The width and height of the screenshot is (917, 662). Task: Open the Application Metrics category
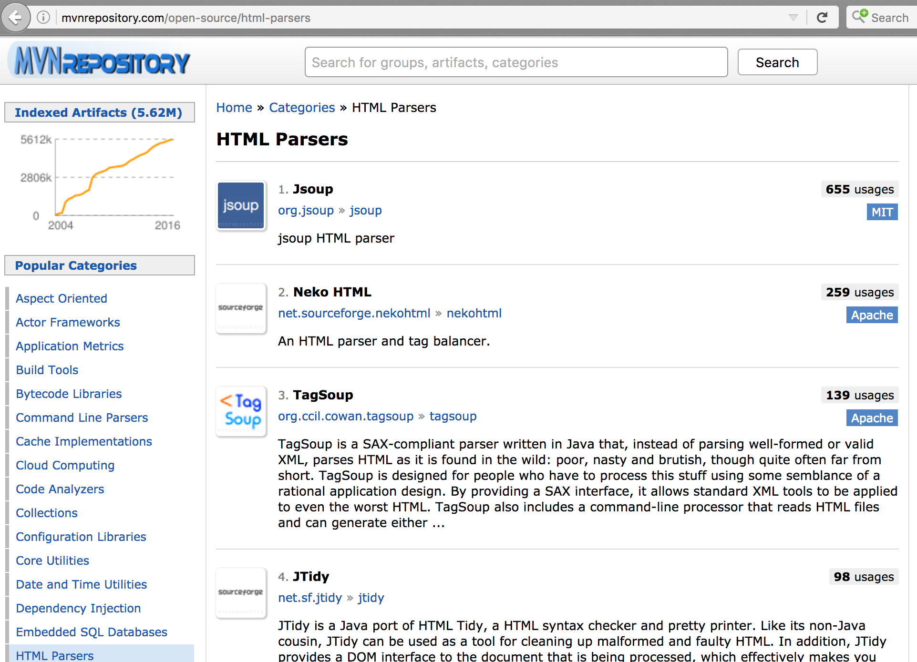[x=70, y=346]
